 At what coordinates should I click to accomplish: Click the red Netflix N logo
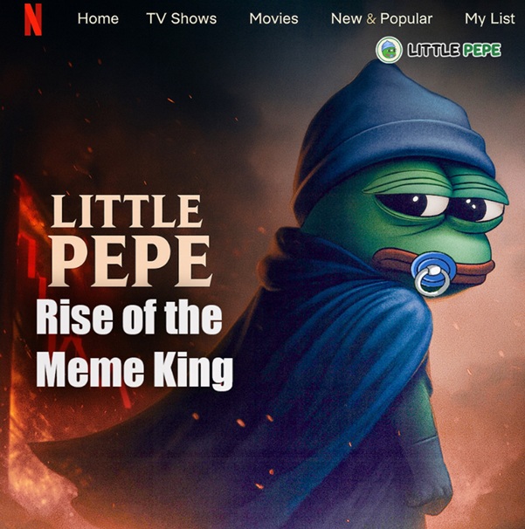tap(33, 19)
